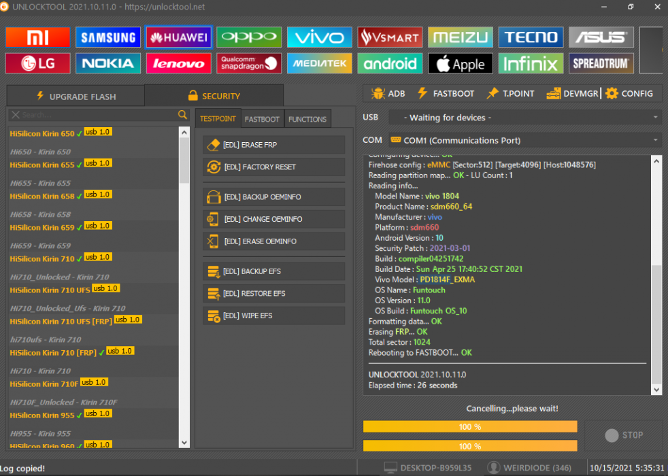The width and height of the screenshot is (668, 476).
Task: Choose the Samsung brand logo
Action: 108,37
